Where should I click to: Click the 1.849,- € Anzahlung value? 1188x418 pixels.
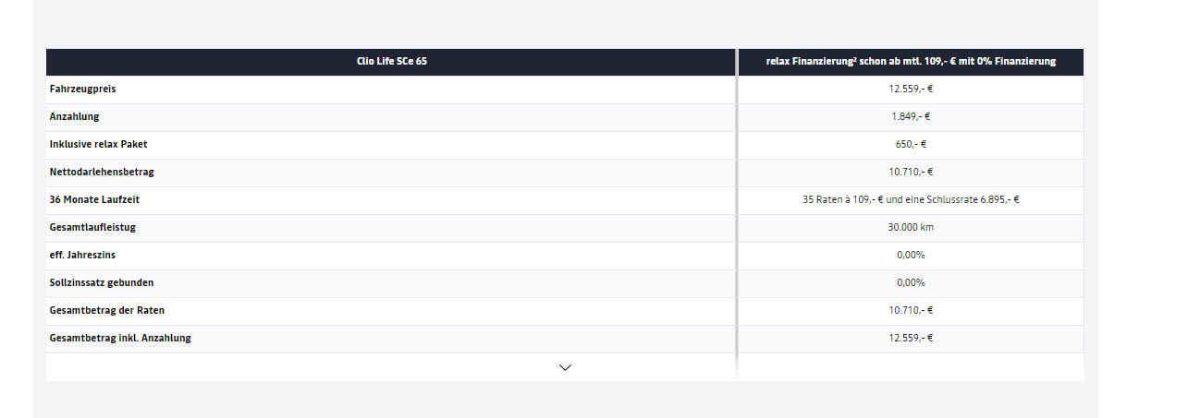click(x=911, y=117)
